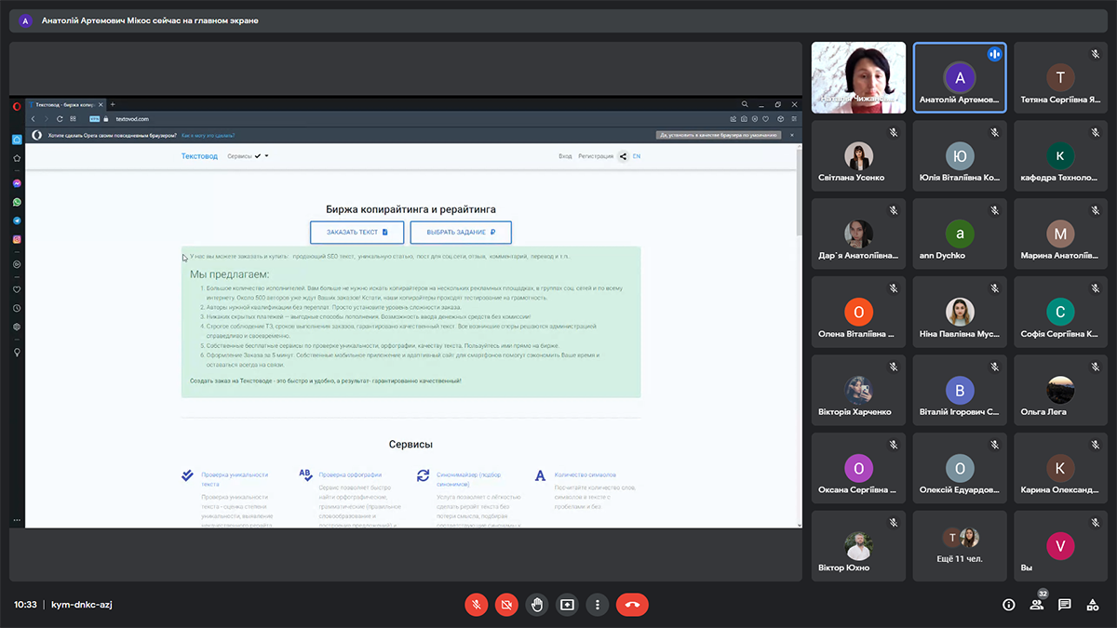Select the video tile with live camera
The width and height of the screenshot is (1117, 628).
click(x=859, y=77)
